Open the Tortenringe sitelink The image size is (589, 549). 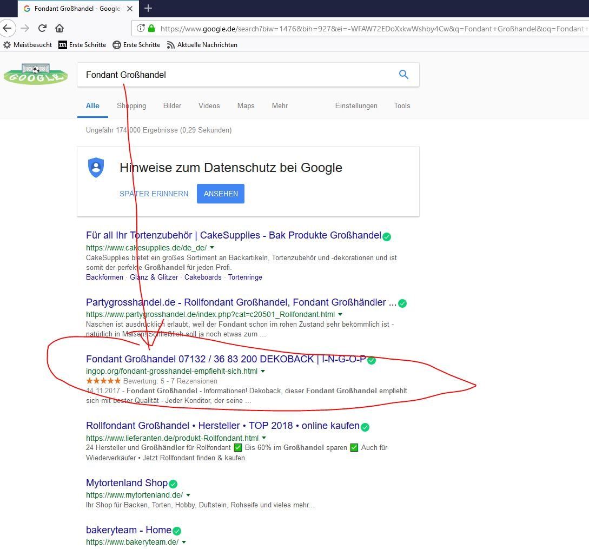245,277
